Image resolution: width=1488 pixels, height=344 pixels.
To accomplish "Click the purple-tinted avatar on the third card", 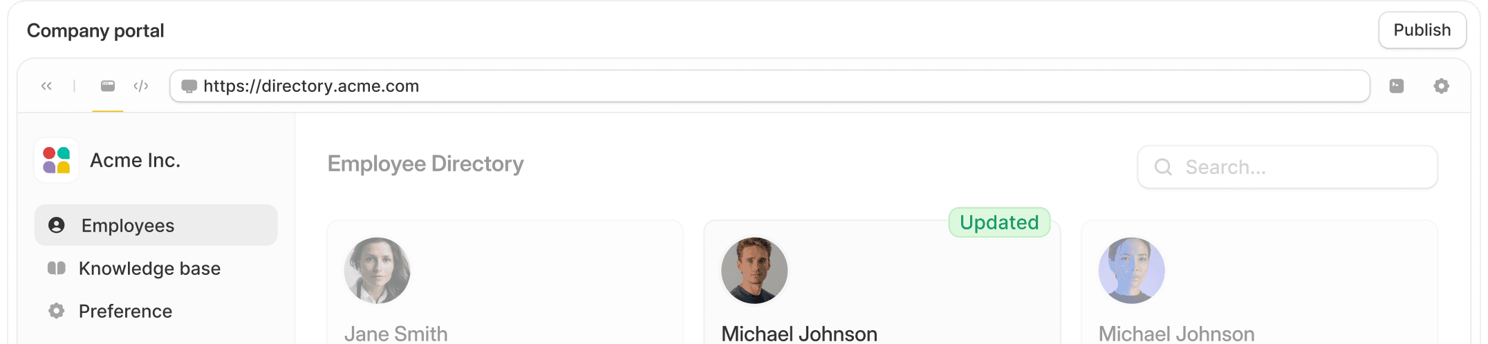I will pos(1132,271).
